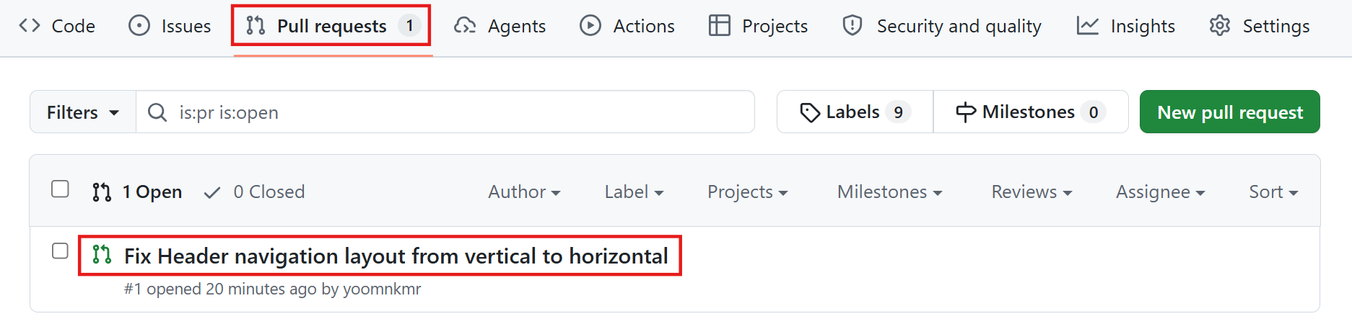Image resolution: width=1352 pixels, height=324 pixels.
Task: Click the Actions play icon
Action: pos(590,26)
